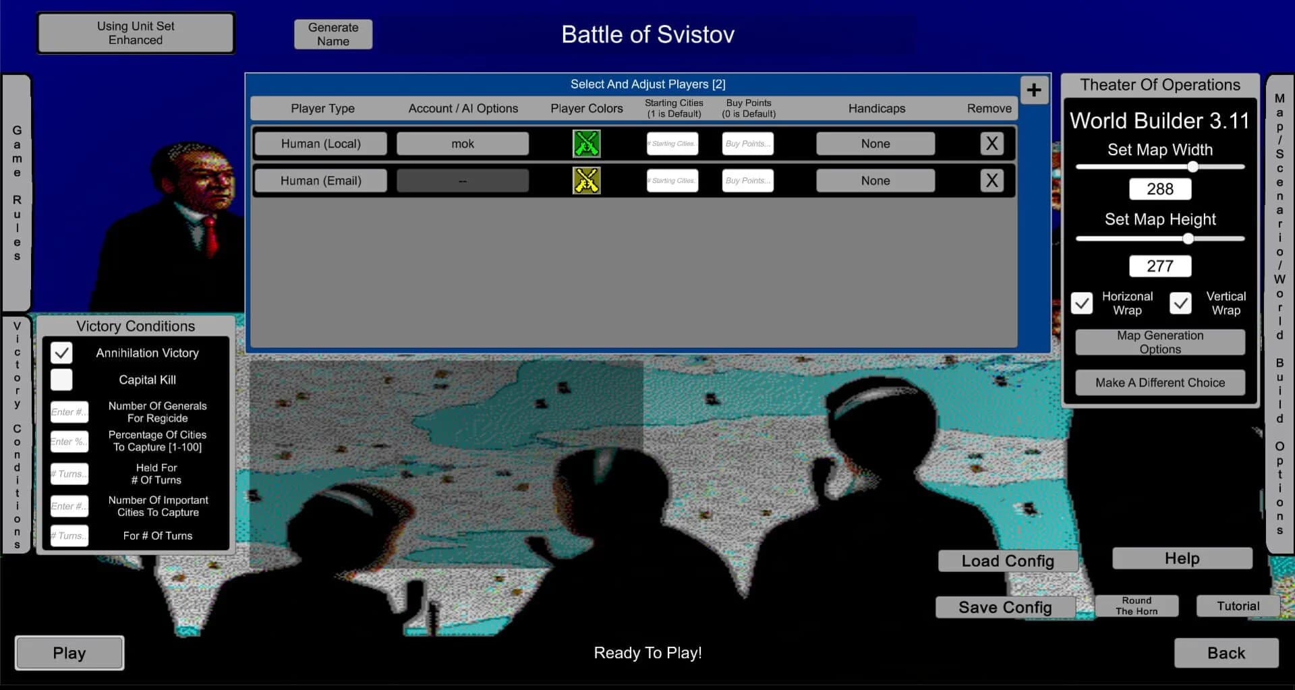Click the green crossed-swords player color icon

586,143
